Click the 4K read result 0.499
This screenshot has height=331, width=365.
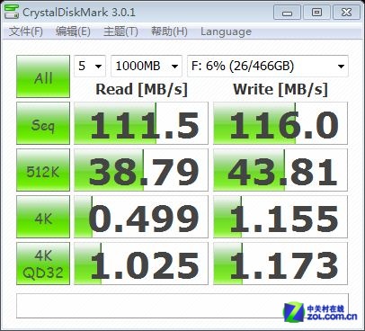pyautogui.click(x=141, y=217)
